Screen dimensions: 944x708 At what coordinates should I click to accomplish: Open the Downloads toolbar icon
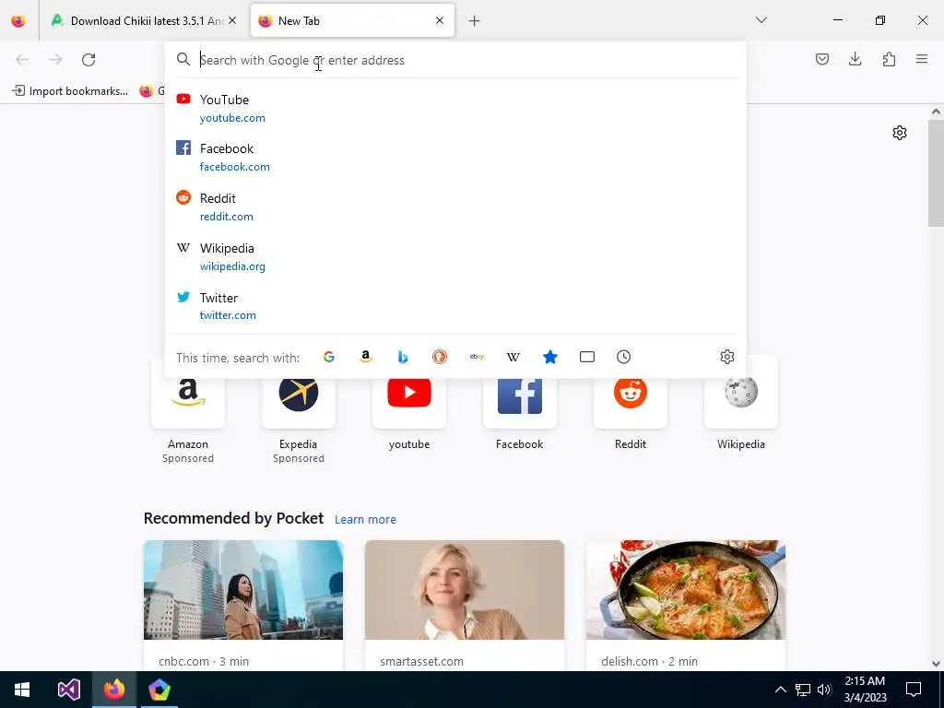point(855,59)
